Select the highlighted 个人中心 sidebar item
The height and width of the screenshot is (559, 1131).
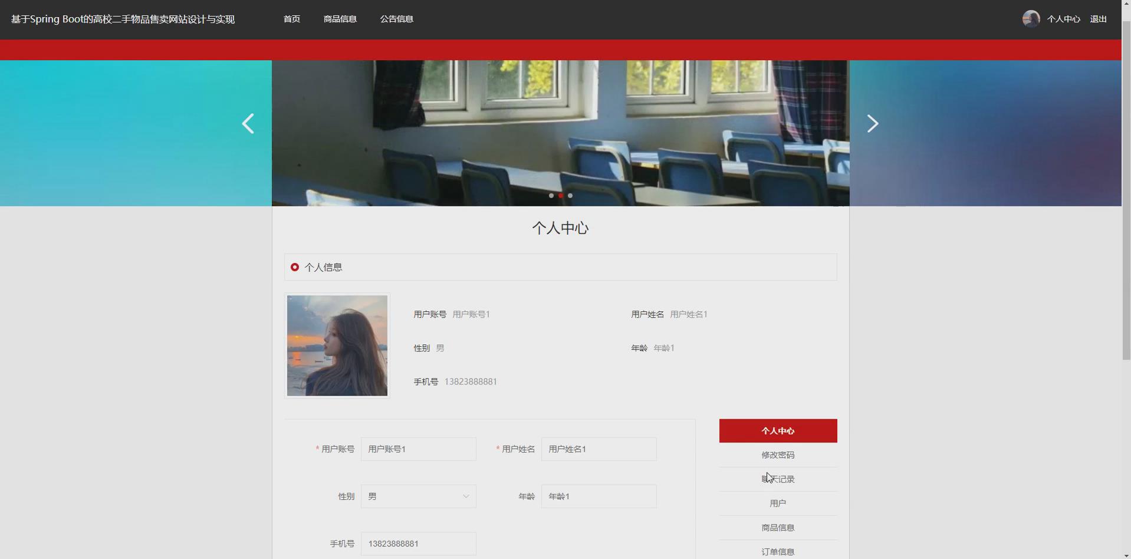777,430
